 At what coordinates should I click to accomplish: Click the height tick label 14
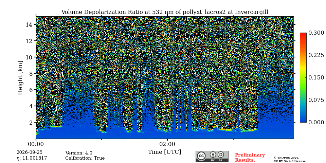[x=29, y=24]
